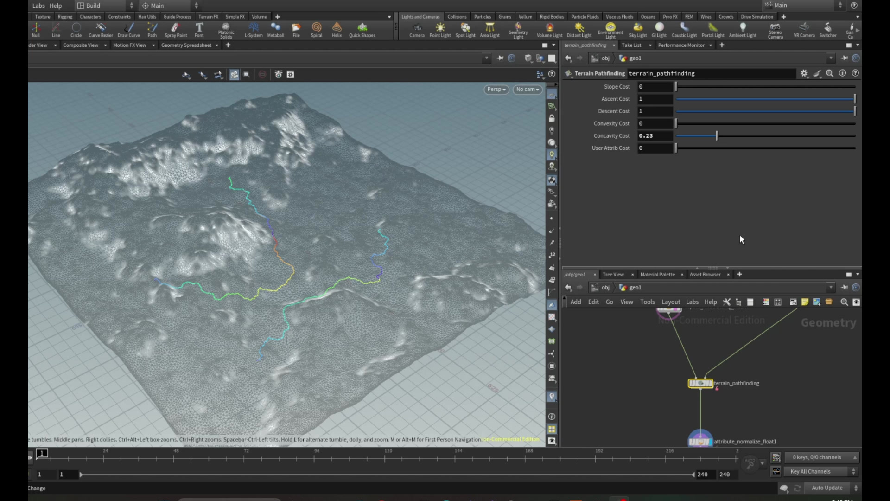
Task: Open the Layout menu in network editor
Action: [x=671, y=302]
